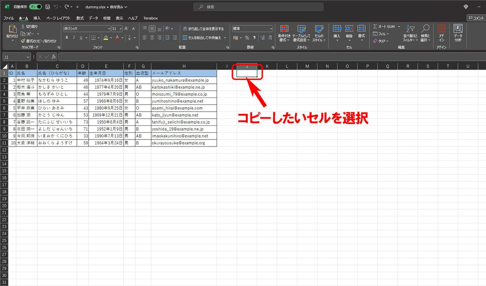This screenshot has height=286, width=486.
Task: Toggle the AutoSave (自動保存) switch
Action: pos(36,7)
